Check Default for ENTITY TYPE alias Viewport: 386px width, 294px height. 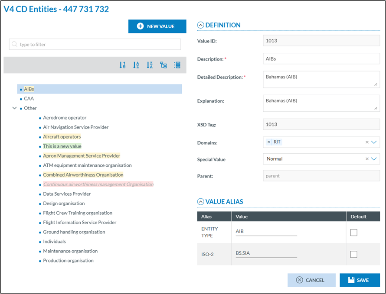click(353, 233)
